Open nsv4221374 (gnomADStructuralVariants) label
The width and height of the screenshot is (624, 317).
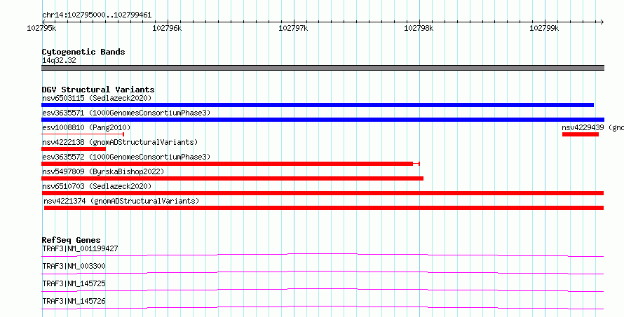point(121,201)
